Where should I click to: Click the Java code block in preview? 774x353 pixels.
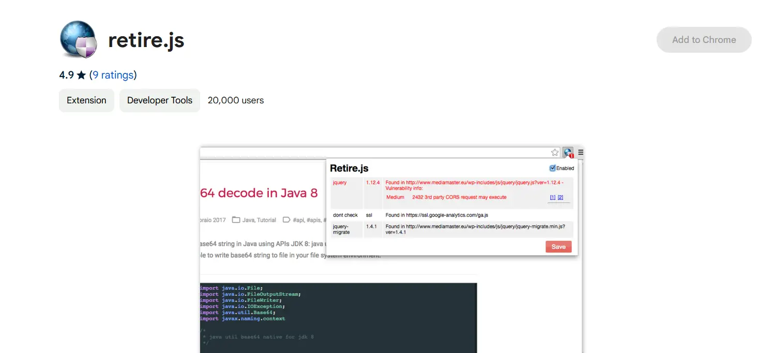point(338,315)
